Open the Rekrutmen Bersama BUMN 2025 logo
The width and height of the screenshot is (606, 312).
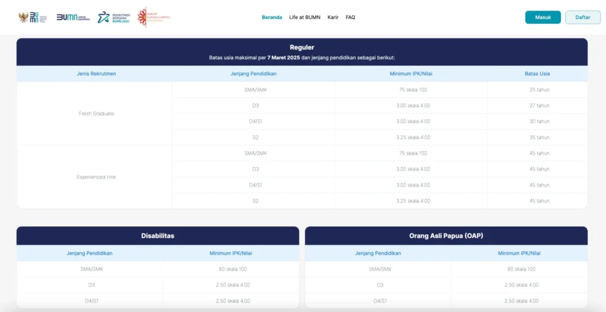coord(114,17)
